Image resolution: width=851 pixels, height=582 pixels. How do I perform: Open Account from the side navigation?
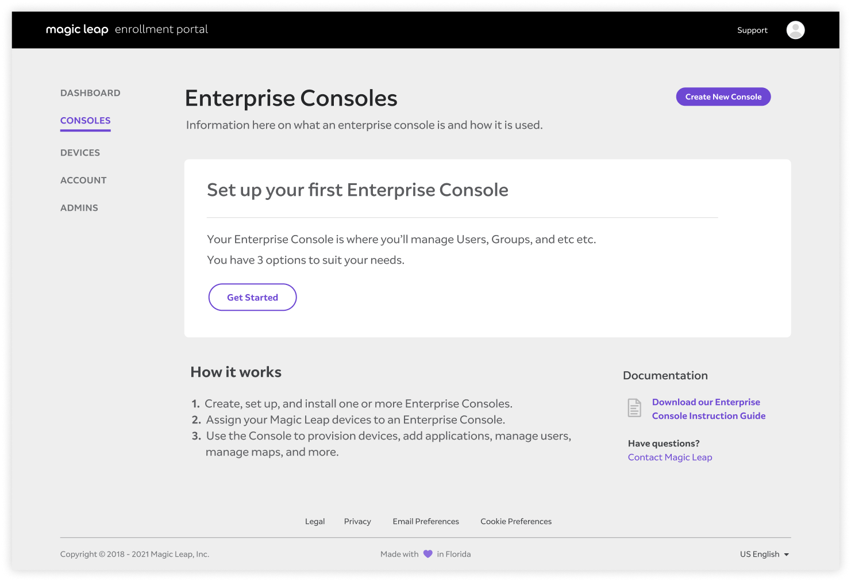tap(83, 180)
